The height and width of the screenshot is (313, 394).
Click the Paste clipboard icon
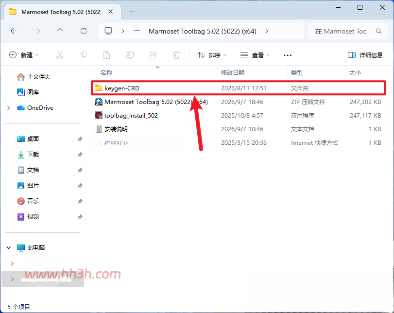tap(106, 55)
